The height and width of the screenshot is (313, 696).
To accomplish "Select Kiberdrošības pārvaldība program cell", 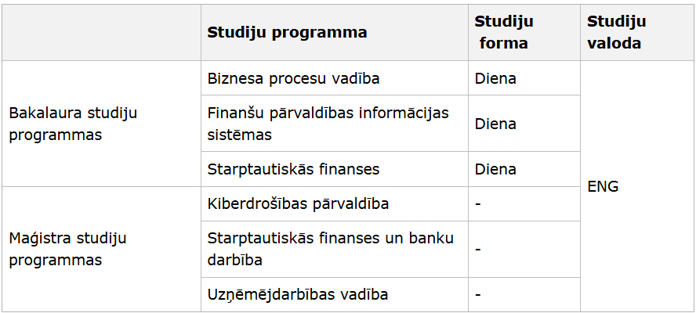I will (x=334, y=203).
